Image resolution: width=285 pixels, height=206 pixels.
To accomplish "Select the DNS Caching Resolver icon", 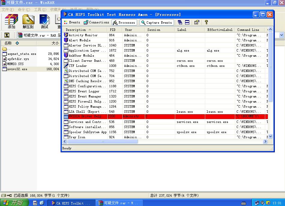I will point(66,81).
